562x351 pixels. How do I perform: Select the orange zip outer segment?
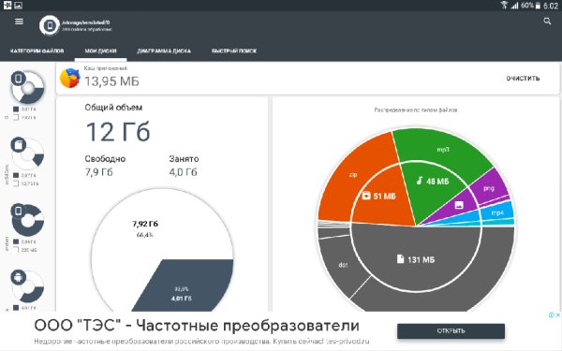(x=353, y=175)
